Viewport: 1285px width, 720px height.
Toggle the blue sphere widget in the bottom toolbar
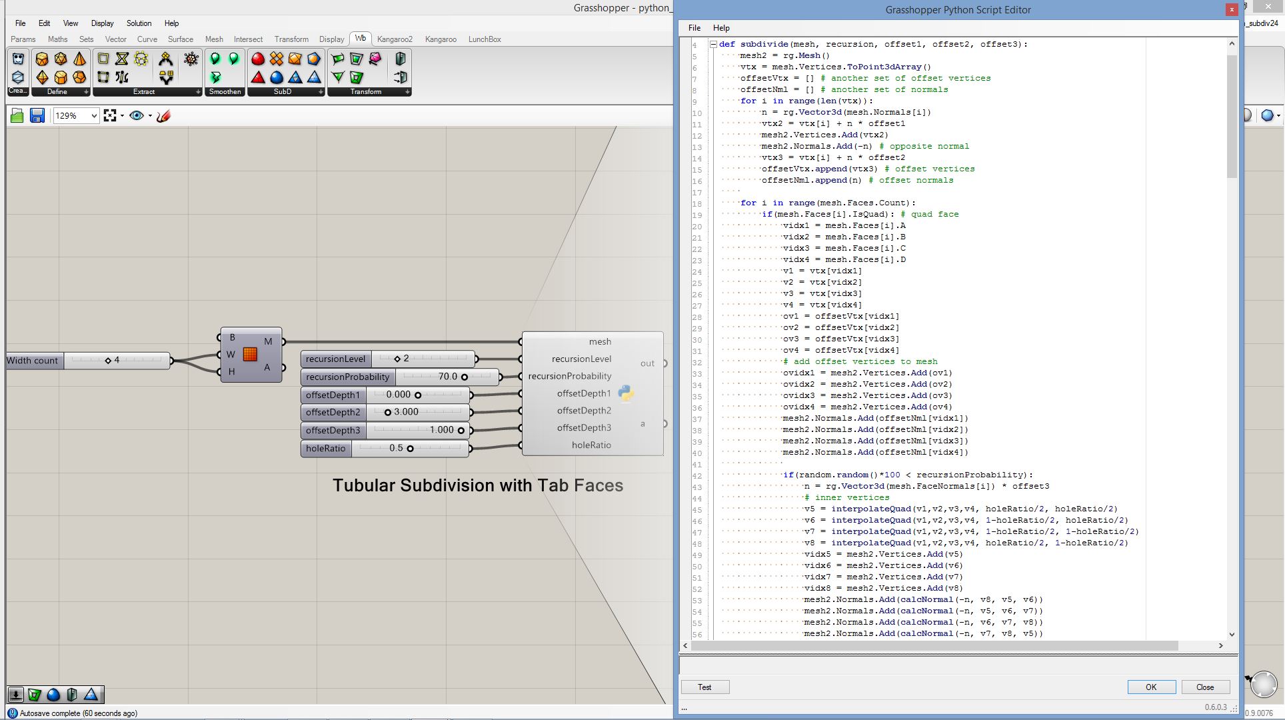pyautogui.click(x=53, y=695)
